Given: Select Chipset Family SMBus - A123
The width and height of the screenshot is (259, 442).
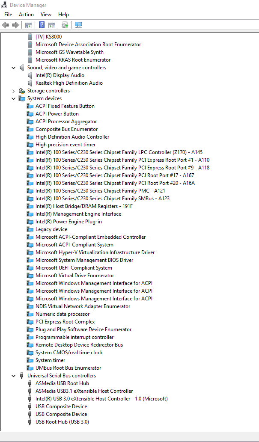Looking at the screenshot, I should [x=102, y=199].
